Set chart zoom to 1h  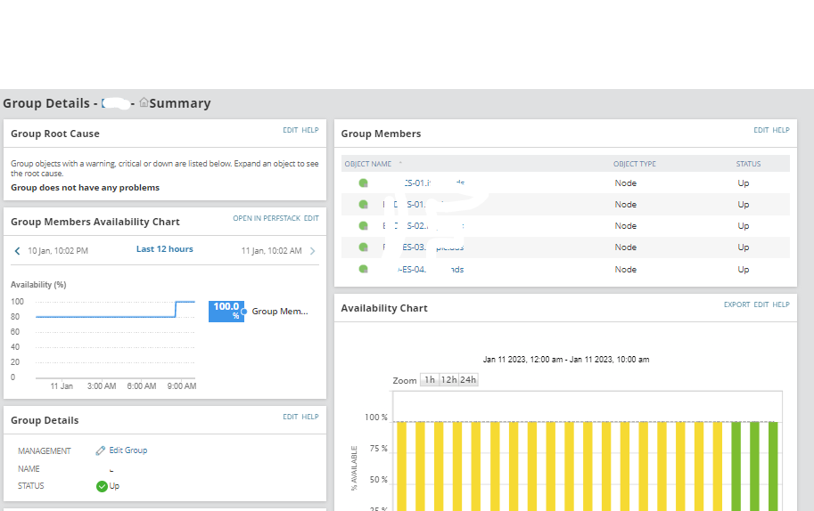(x=430, y=380)
